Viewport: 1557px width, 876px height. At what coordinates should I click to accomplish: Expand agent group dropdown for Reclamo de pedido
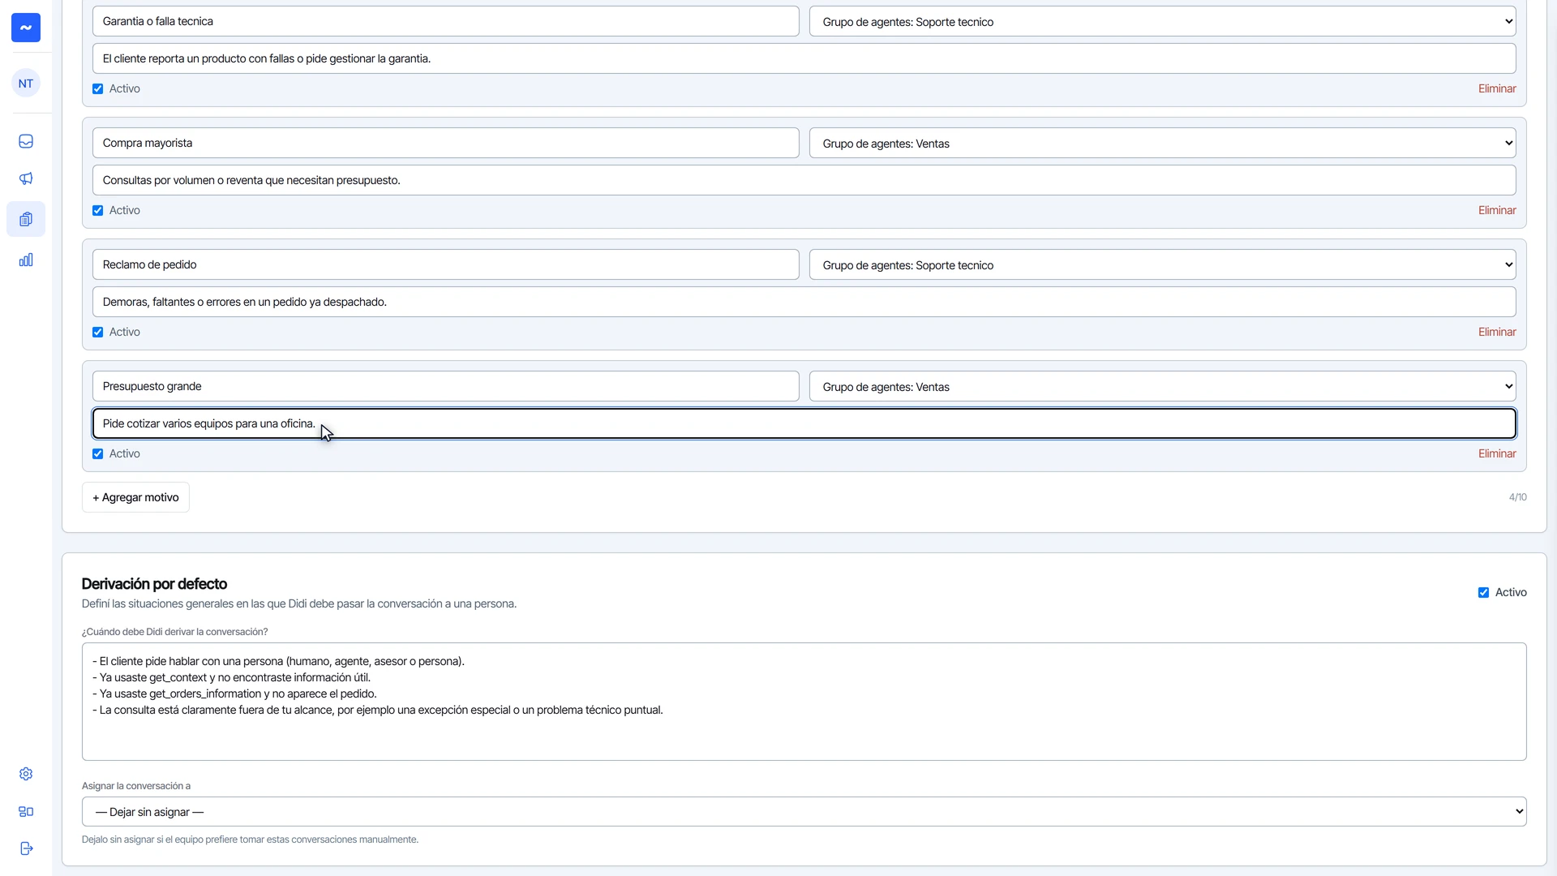click(1163, 264)
